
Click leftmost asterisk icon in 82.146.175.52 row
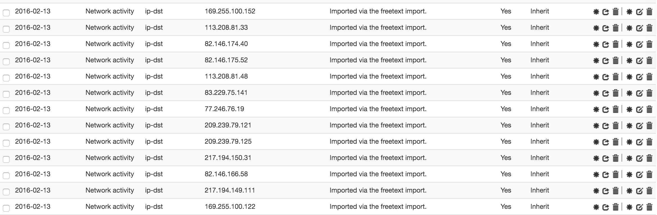[596, 60]
